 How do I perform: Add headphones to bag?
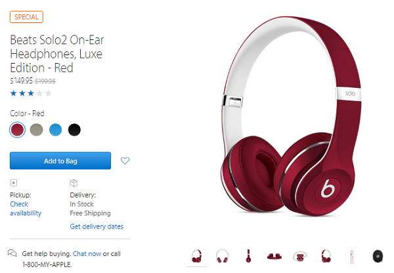(x=60, y=161)
